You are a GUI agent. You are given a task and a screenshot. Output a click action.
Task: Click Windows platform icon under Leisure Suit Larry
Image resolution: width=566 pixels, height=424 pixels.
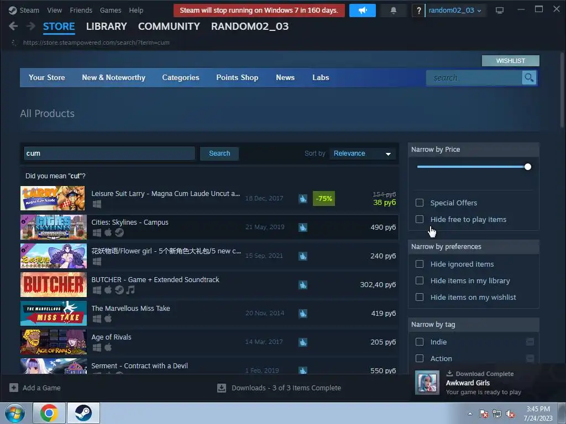click(x=97, y=204)
